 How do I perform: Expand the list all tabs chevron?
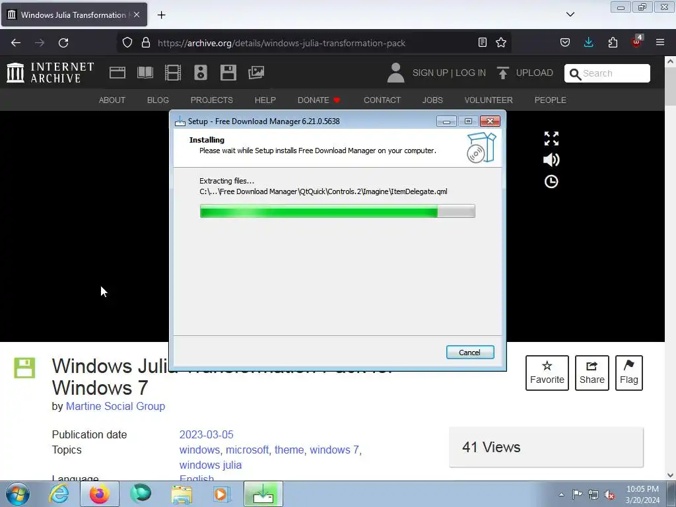570,15
